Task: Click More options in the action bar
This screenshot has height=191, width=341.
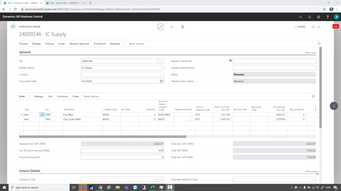Action: click(x=136, y=44)
